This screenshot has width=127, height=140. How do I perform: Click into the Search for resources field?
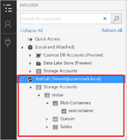(61, 19)
